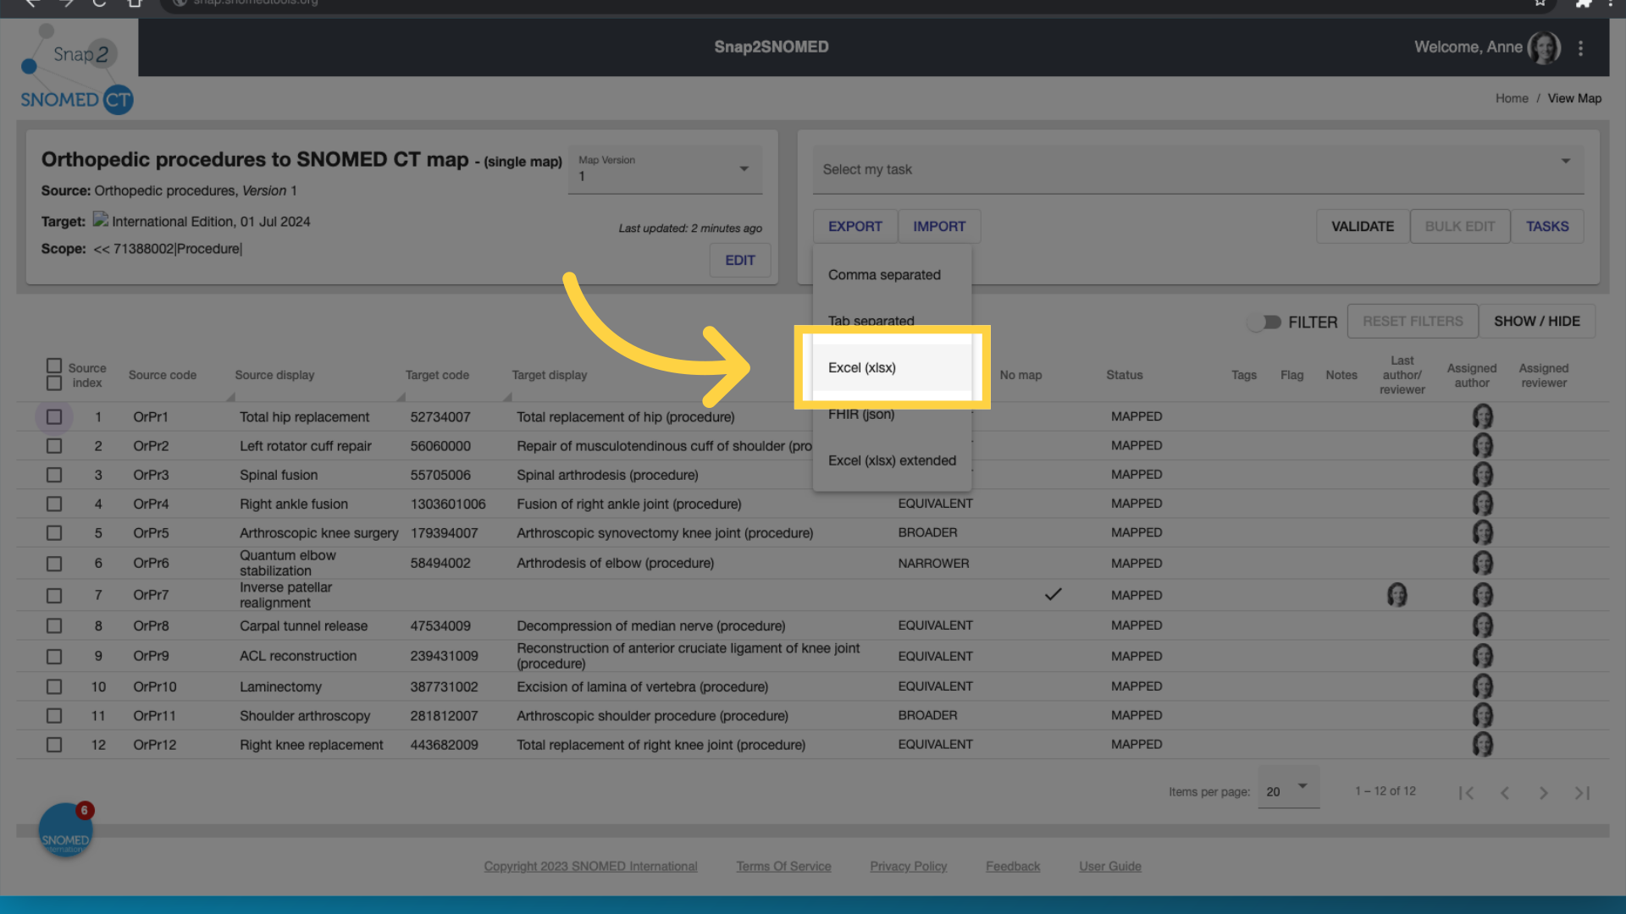Sort by Status column header

[x=1124, y=375]
